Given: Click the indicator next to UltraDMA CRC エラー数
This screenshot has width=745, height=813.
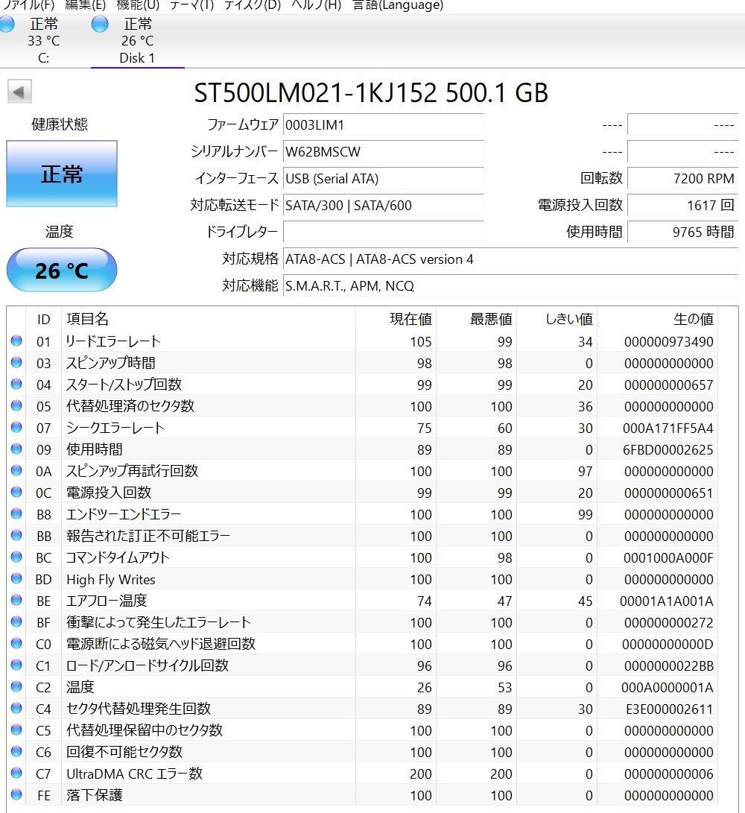Looking at the screenshot, I should point(16,774).
